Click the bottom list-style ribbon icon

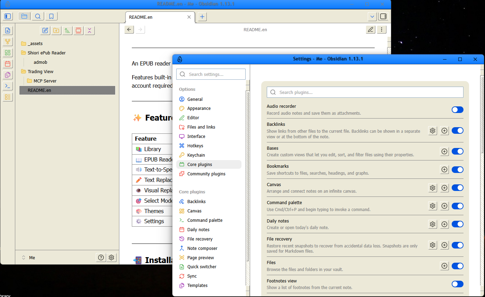pos(8,97)
